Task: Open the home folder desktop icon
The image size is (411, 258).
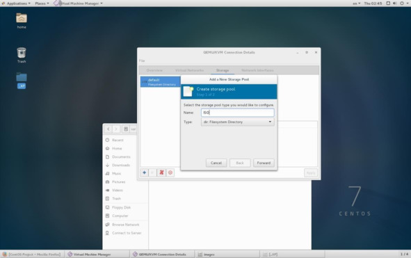Action: [22, 21]
